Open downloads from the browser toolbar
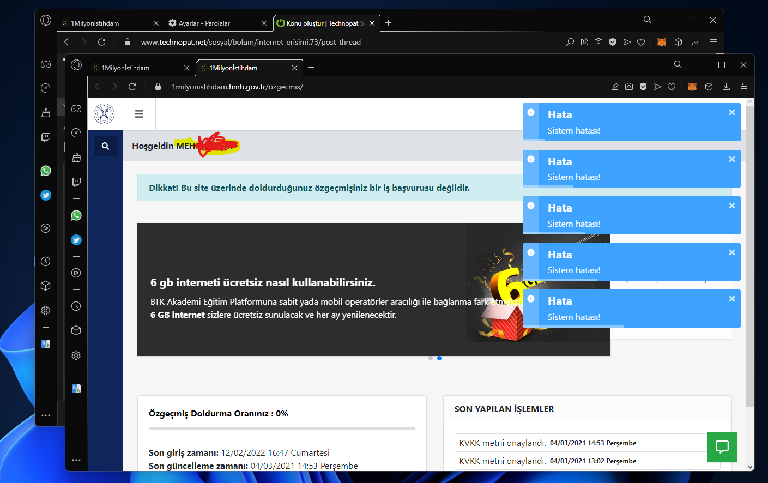 tap(727, 86)
